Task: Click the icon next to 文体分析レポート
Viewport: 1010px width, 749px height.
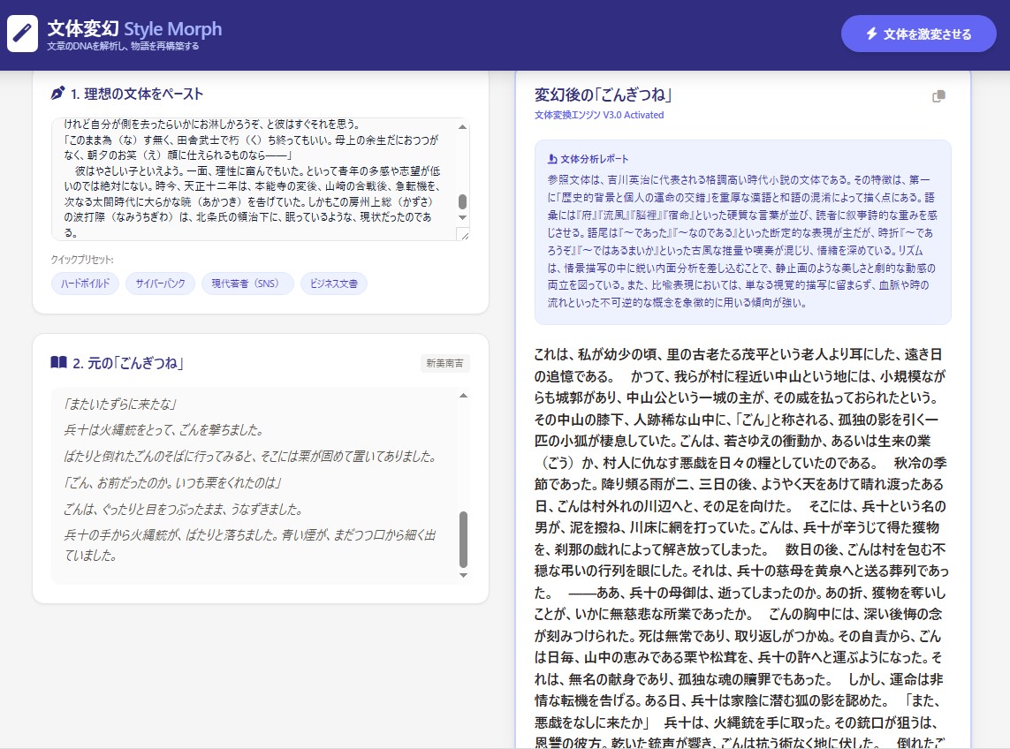Action: tap(552, 159)
